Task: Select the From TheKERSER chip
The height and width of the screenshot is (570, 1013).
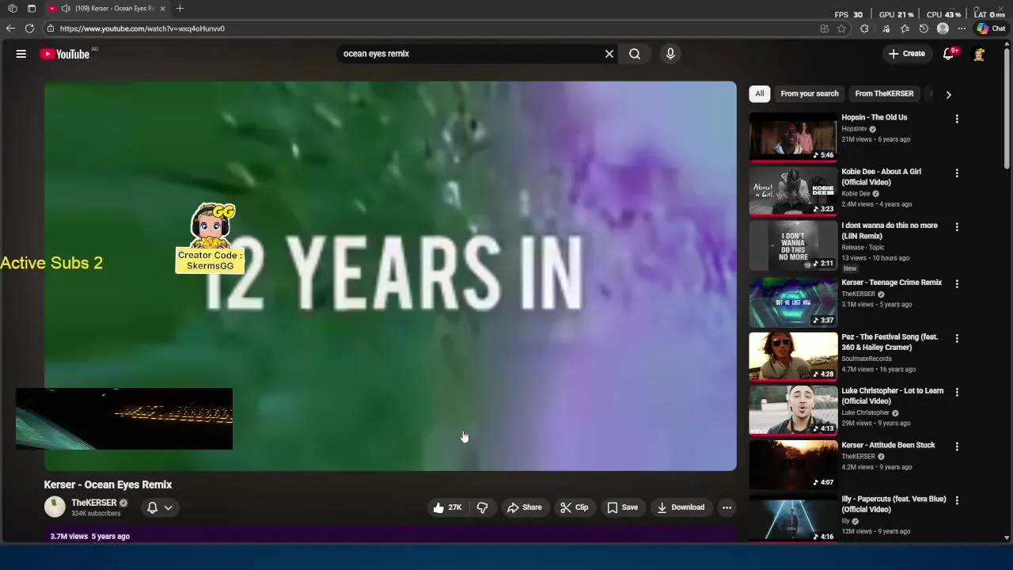Action: point(884,93)
